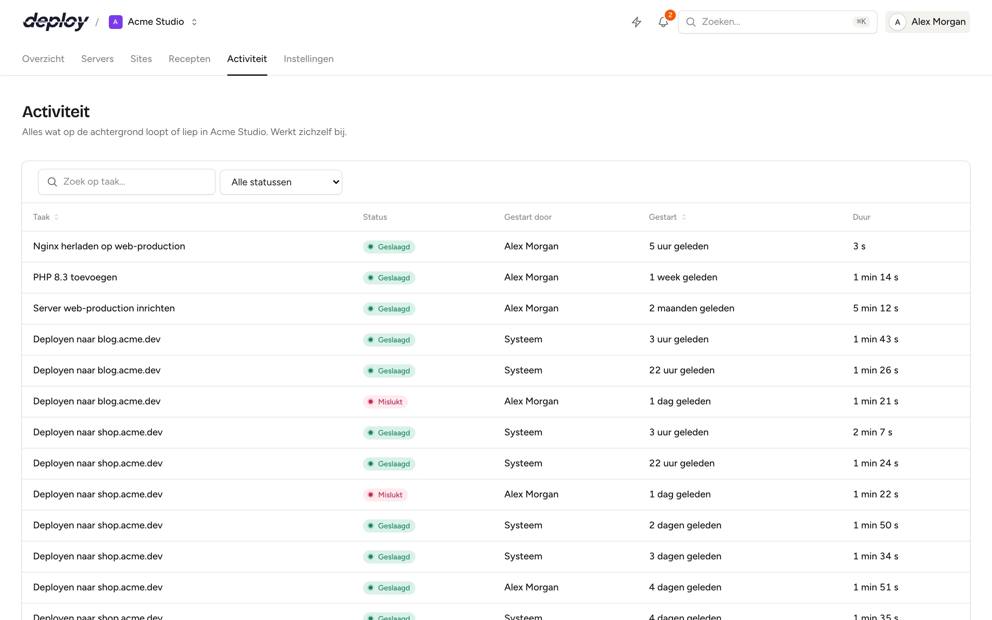Click the magnifier icon in task search
The image size is (992, 620).
(52, 182)
